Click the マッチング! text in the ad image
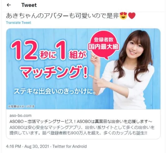 [55, 72]
